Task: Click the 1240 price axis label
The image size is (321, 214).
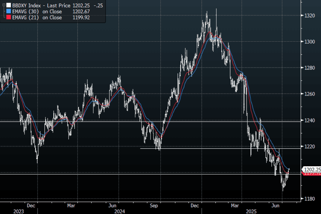Action: 309,120
